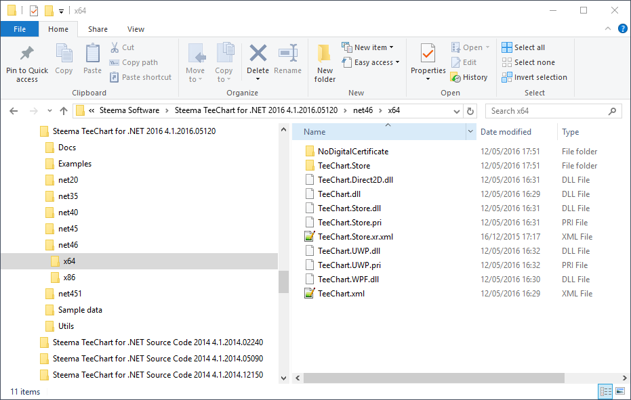Click the horizontal scrollbar of file list

(x=434, y=378)
